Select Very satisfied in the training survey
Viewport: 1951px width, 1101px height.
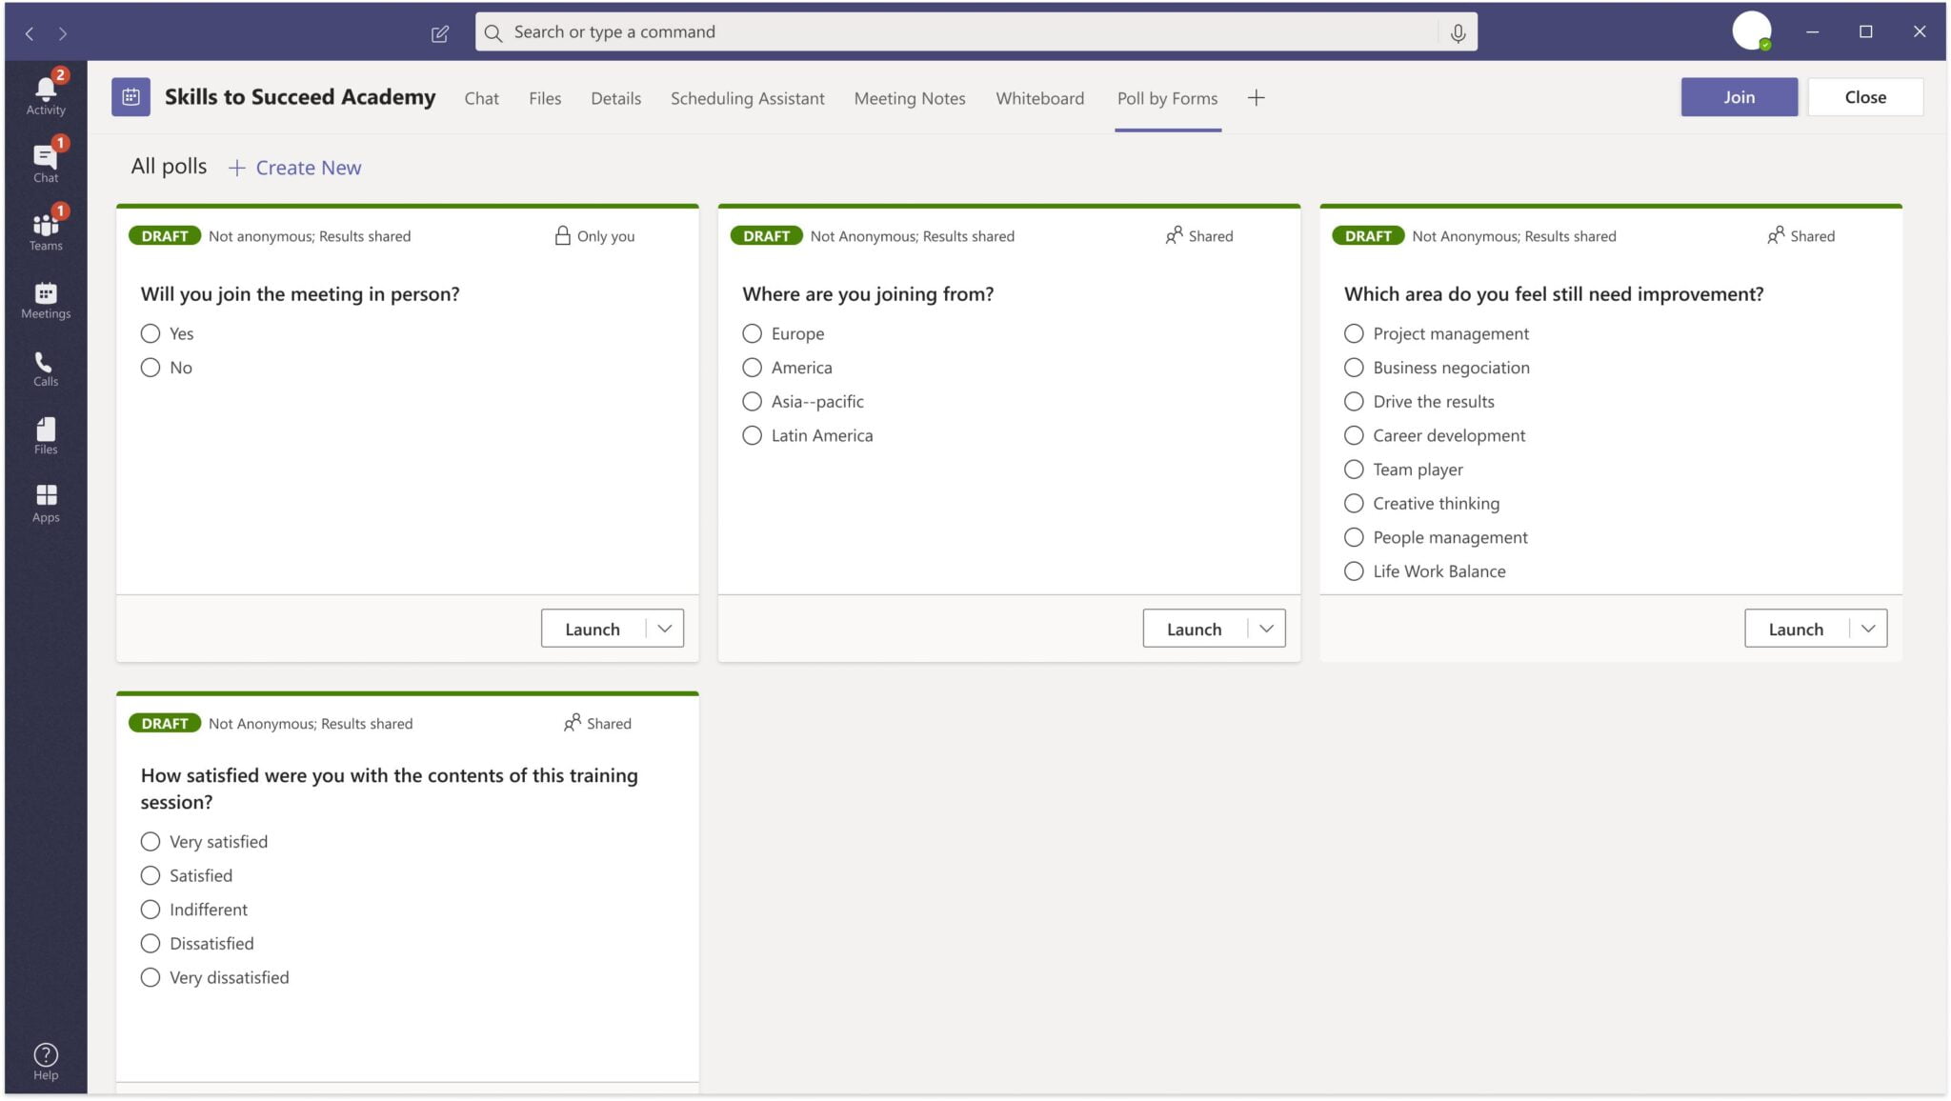pyautogui.click(x=151, y=841)
